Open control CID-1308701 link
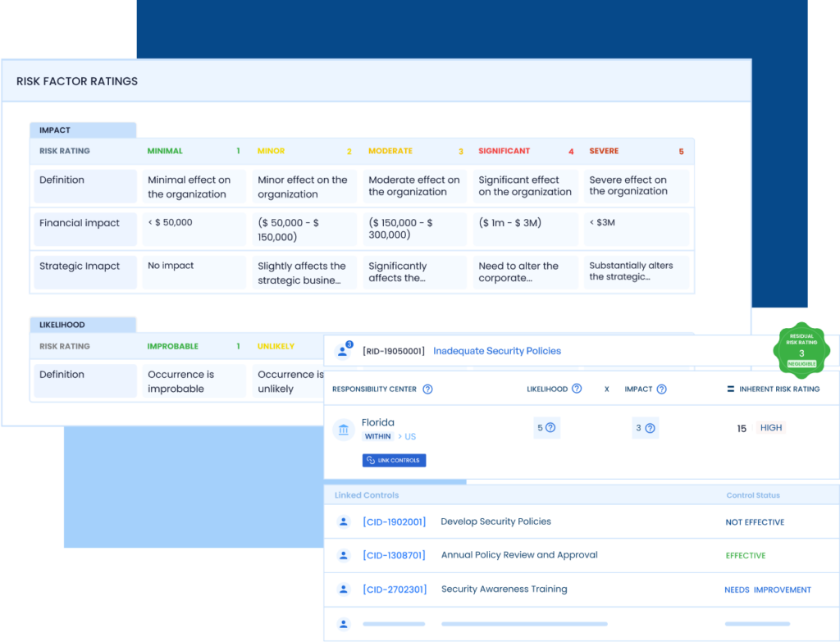 coord(394,555)
